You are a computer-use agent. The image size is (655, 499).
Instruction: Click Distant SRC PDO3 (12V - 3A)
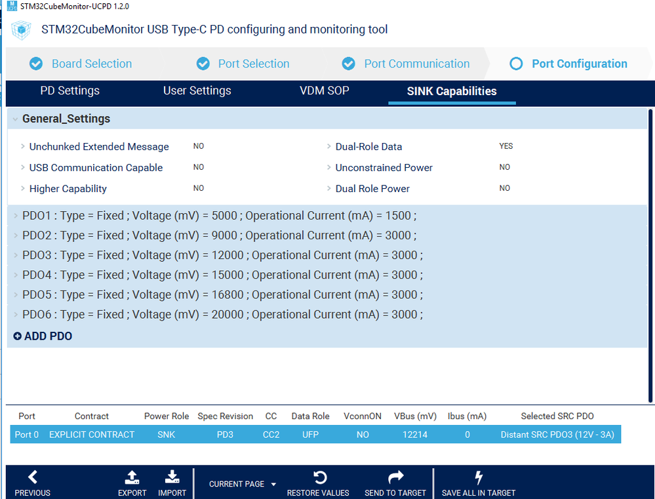(557, 435)
